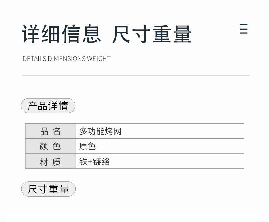Click the 铁 character in material row

(83, 162)
